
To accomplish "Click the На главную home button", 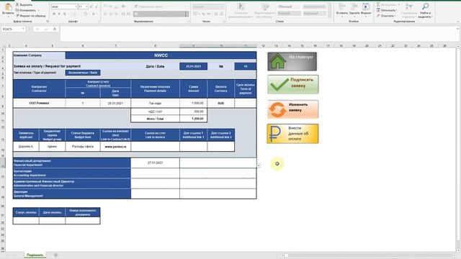I will (x=292, y=61).
